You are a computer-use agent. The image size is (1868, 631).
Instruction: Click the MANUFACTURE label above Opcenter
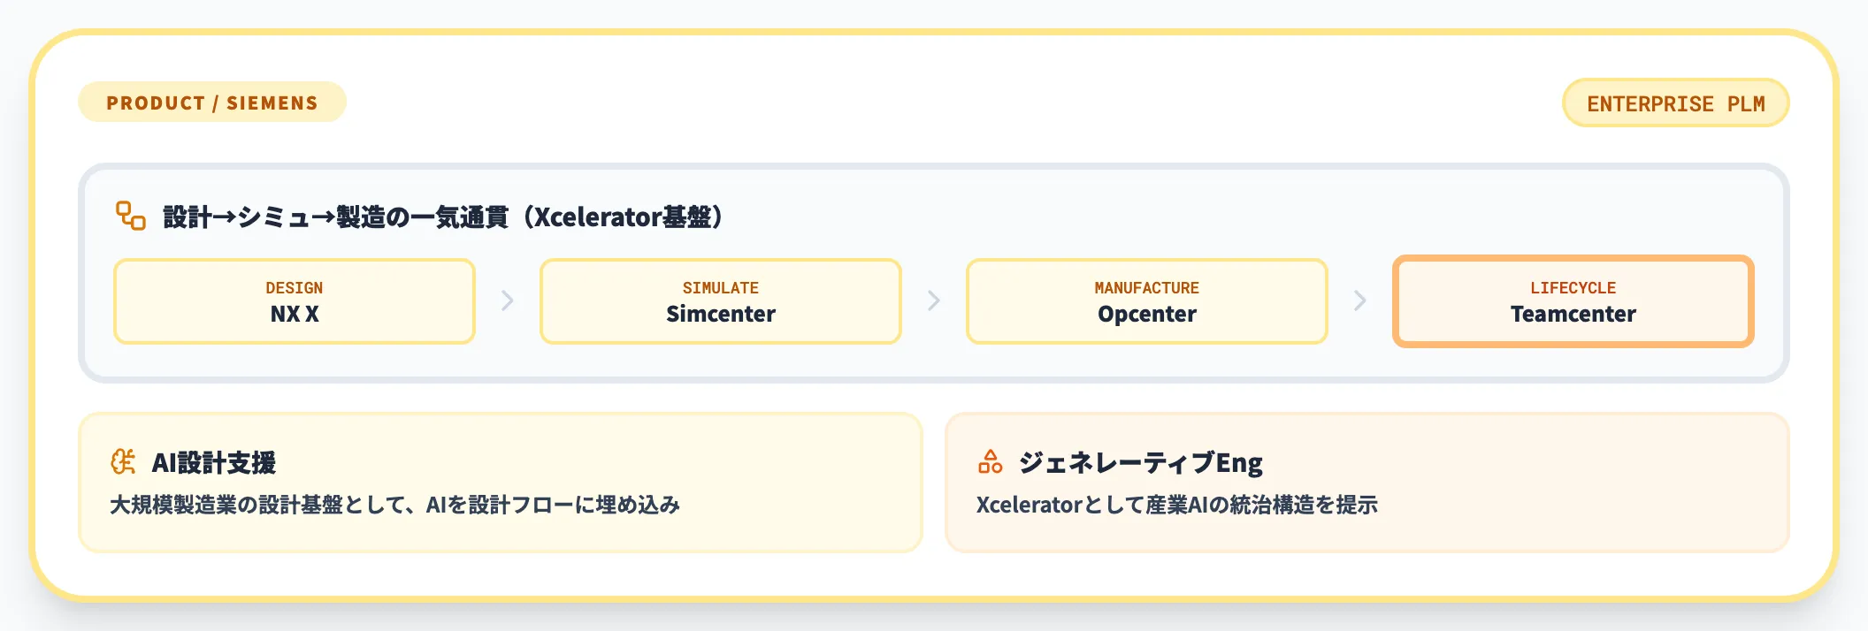point(1147,288)
